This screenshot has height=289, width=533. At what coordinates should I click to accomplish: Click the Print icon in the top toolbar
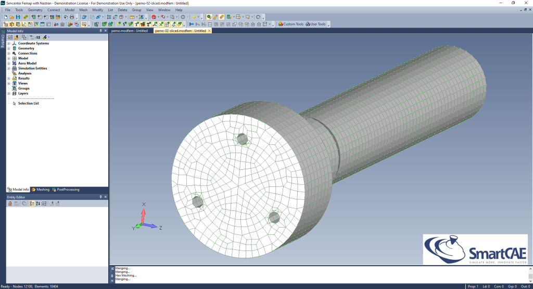(x=72, y=17)
